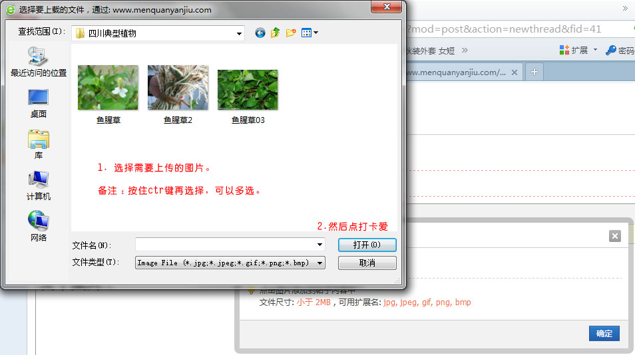Open the view menu icon
Viewport: 635px width, 355px height.
click(310, 33)
